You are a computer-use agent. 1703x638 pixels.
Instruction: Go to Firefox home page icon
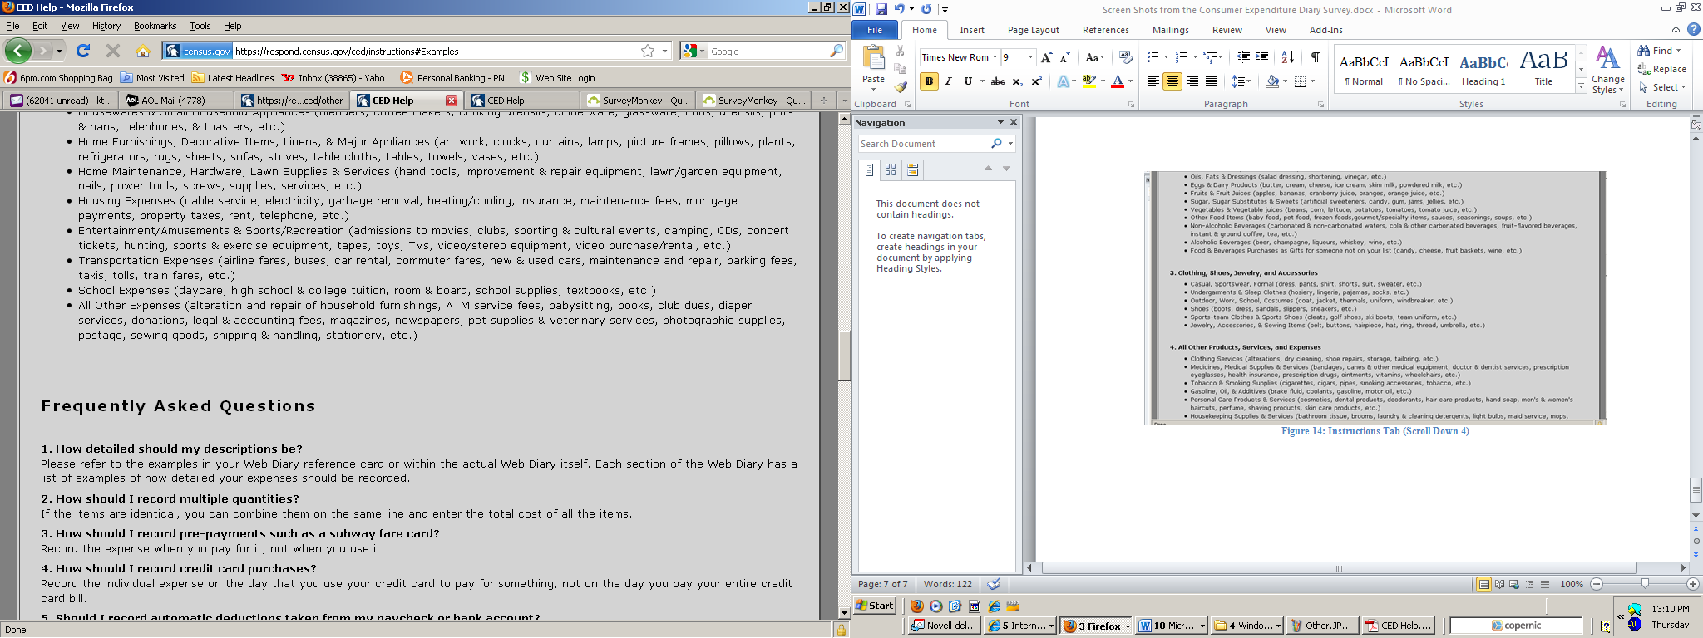point(143,52)
